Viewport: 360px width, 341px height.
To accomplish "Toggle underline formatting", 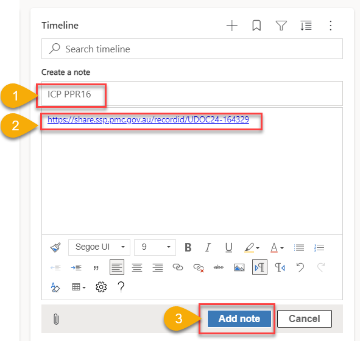I will click(228, 247).
